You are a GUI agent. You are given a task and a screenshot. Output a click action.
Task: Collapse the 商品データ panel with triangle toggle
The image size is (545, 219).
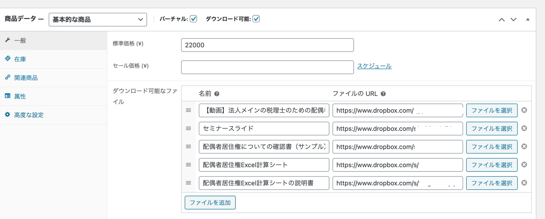(528, 19)
